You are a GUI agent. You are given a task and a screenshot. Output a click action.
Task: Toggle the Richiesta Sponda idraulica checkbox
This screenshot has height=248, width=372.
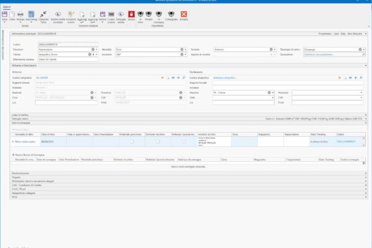click(x=184, y=141)
